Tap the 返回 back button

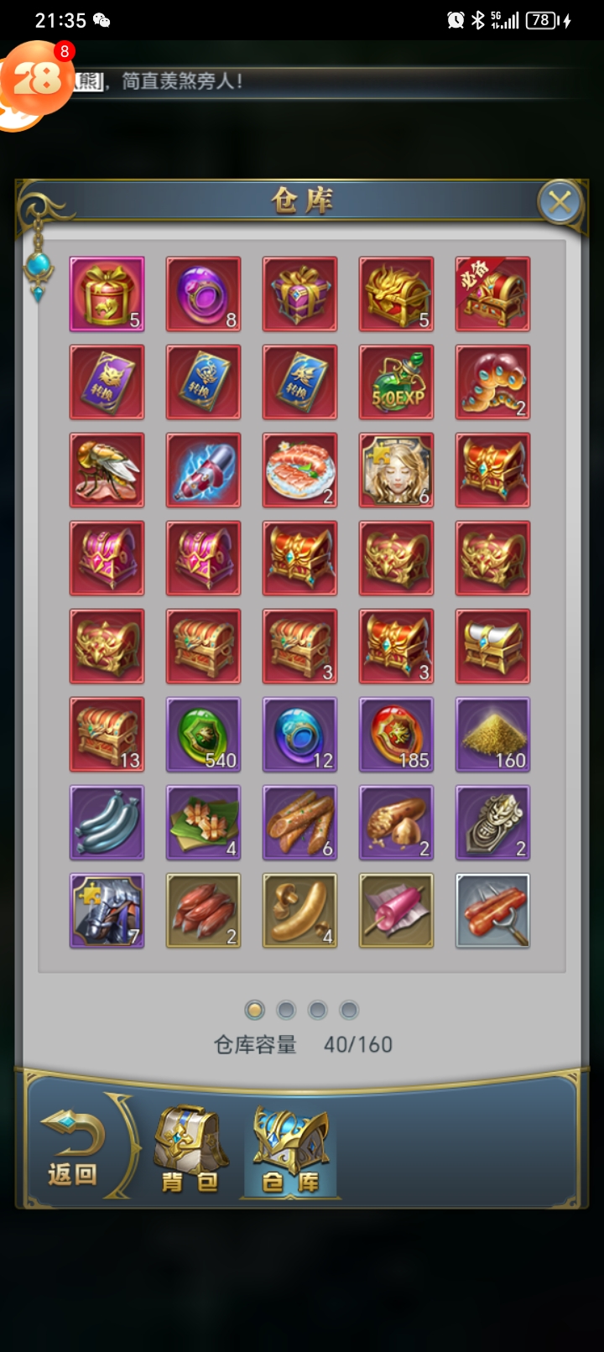pyautogui.click(x=73, y=1148)
